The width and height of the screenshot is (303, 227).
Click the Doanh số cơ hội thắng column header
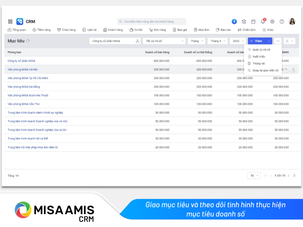198,52
